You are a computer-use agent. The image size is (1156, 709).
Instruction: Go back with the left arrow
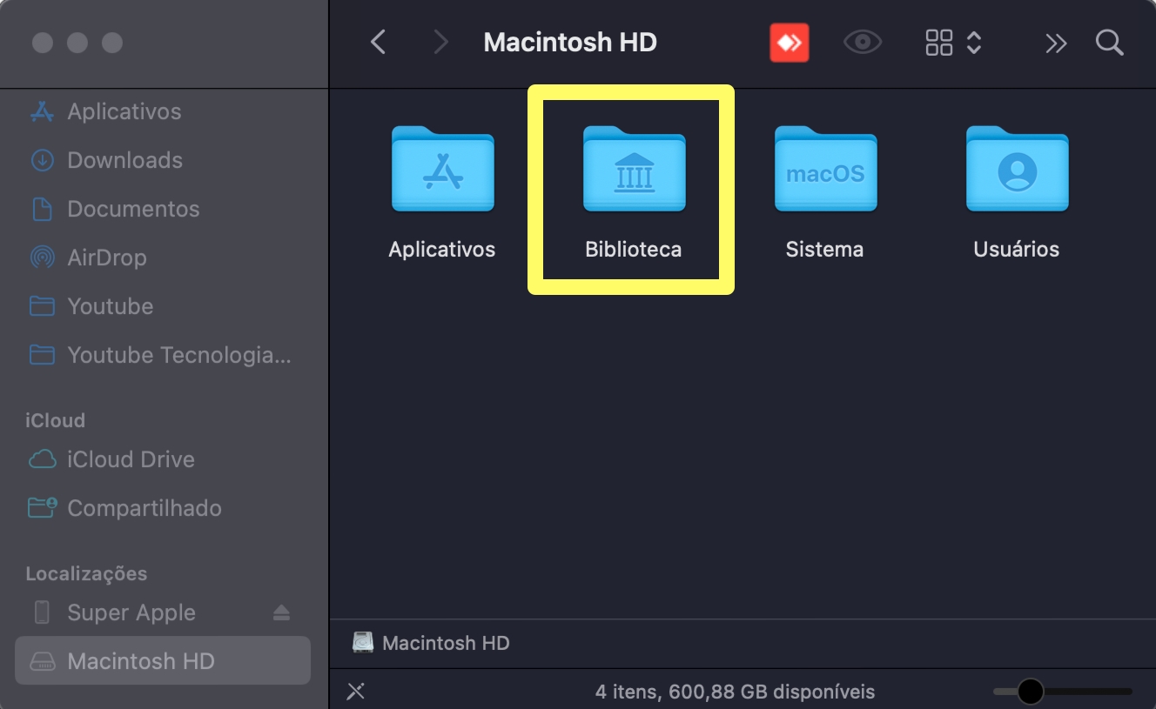pyautogui.click(x=378, y=43)
